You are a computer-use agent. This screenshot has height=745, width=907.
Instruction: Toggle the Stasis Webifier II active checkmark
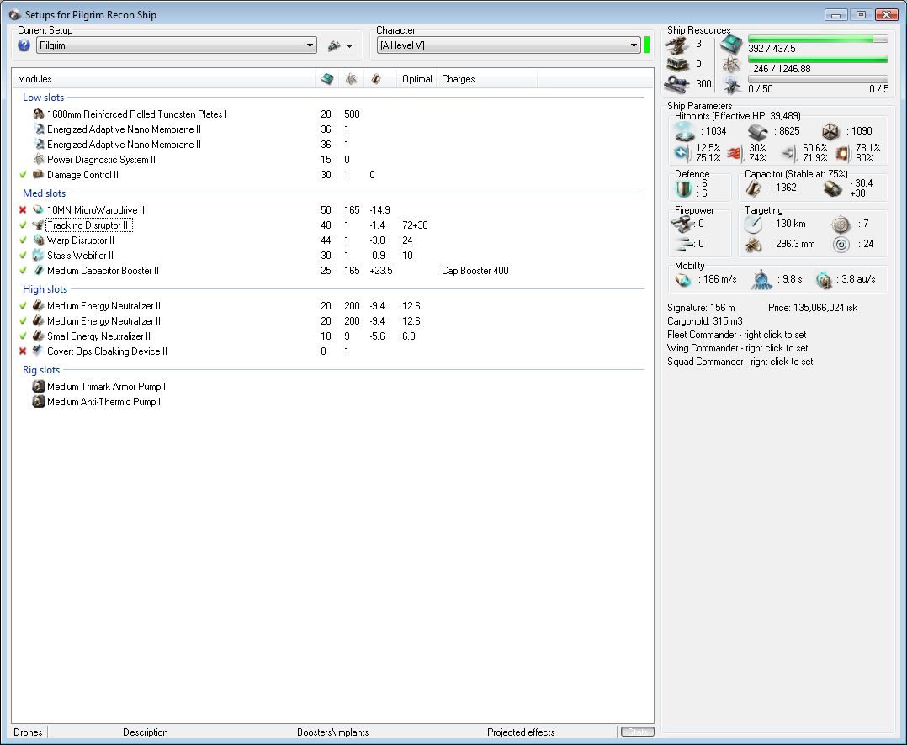24,255
